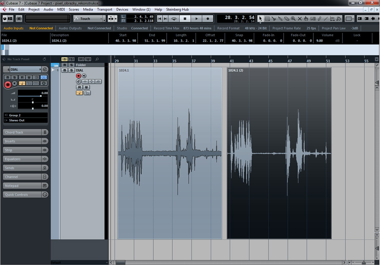
Task: Expand the Inserts inspector section
Action: [22, 141]
